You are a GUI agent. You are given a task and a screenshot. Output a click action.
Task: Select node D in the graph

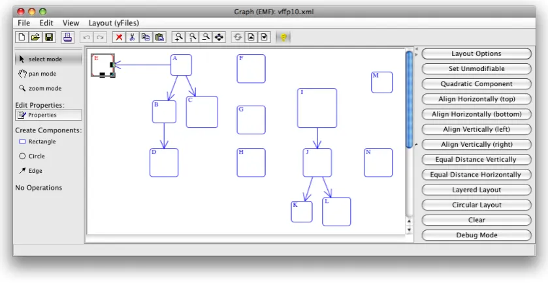coord(164,162)
